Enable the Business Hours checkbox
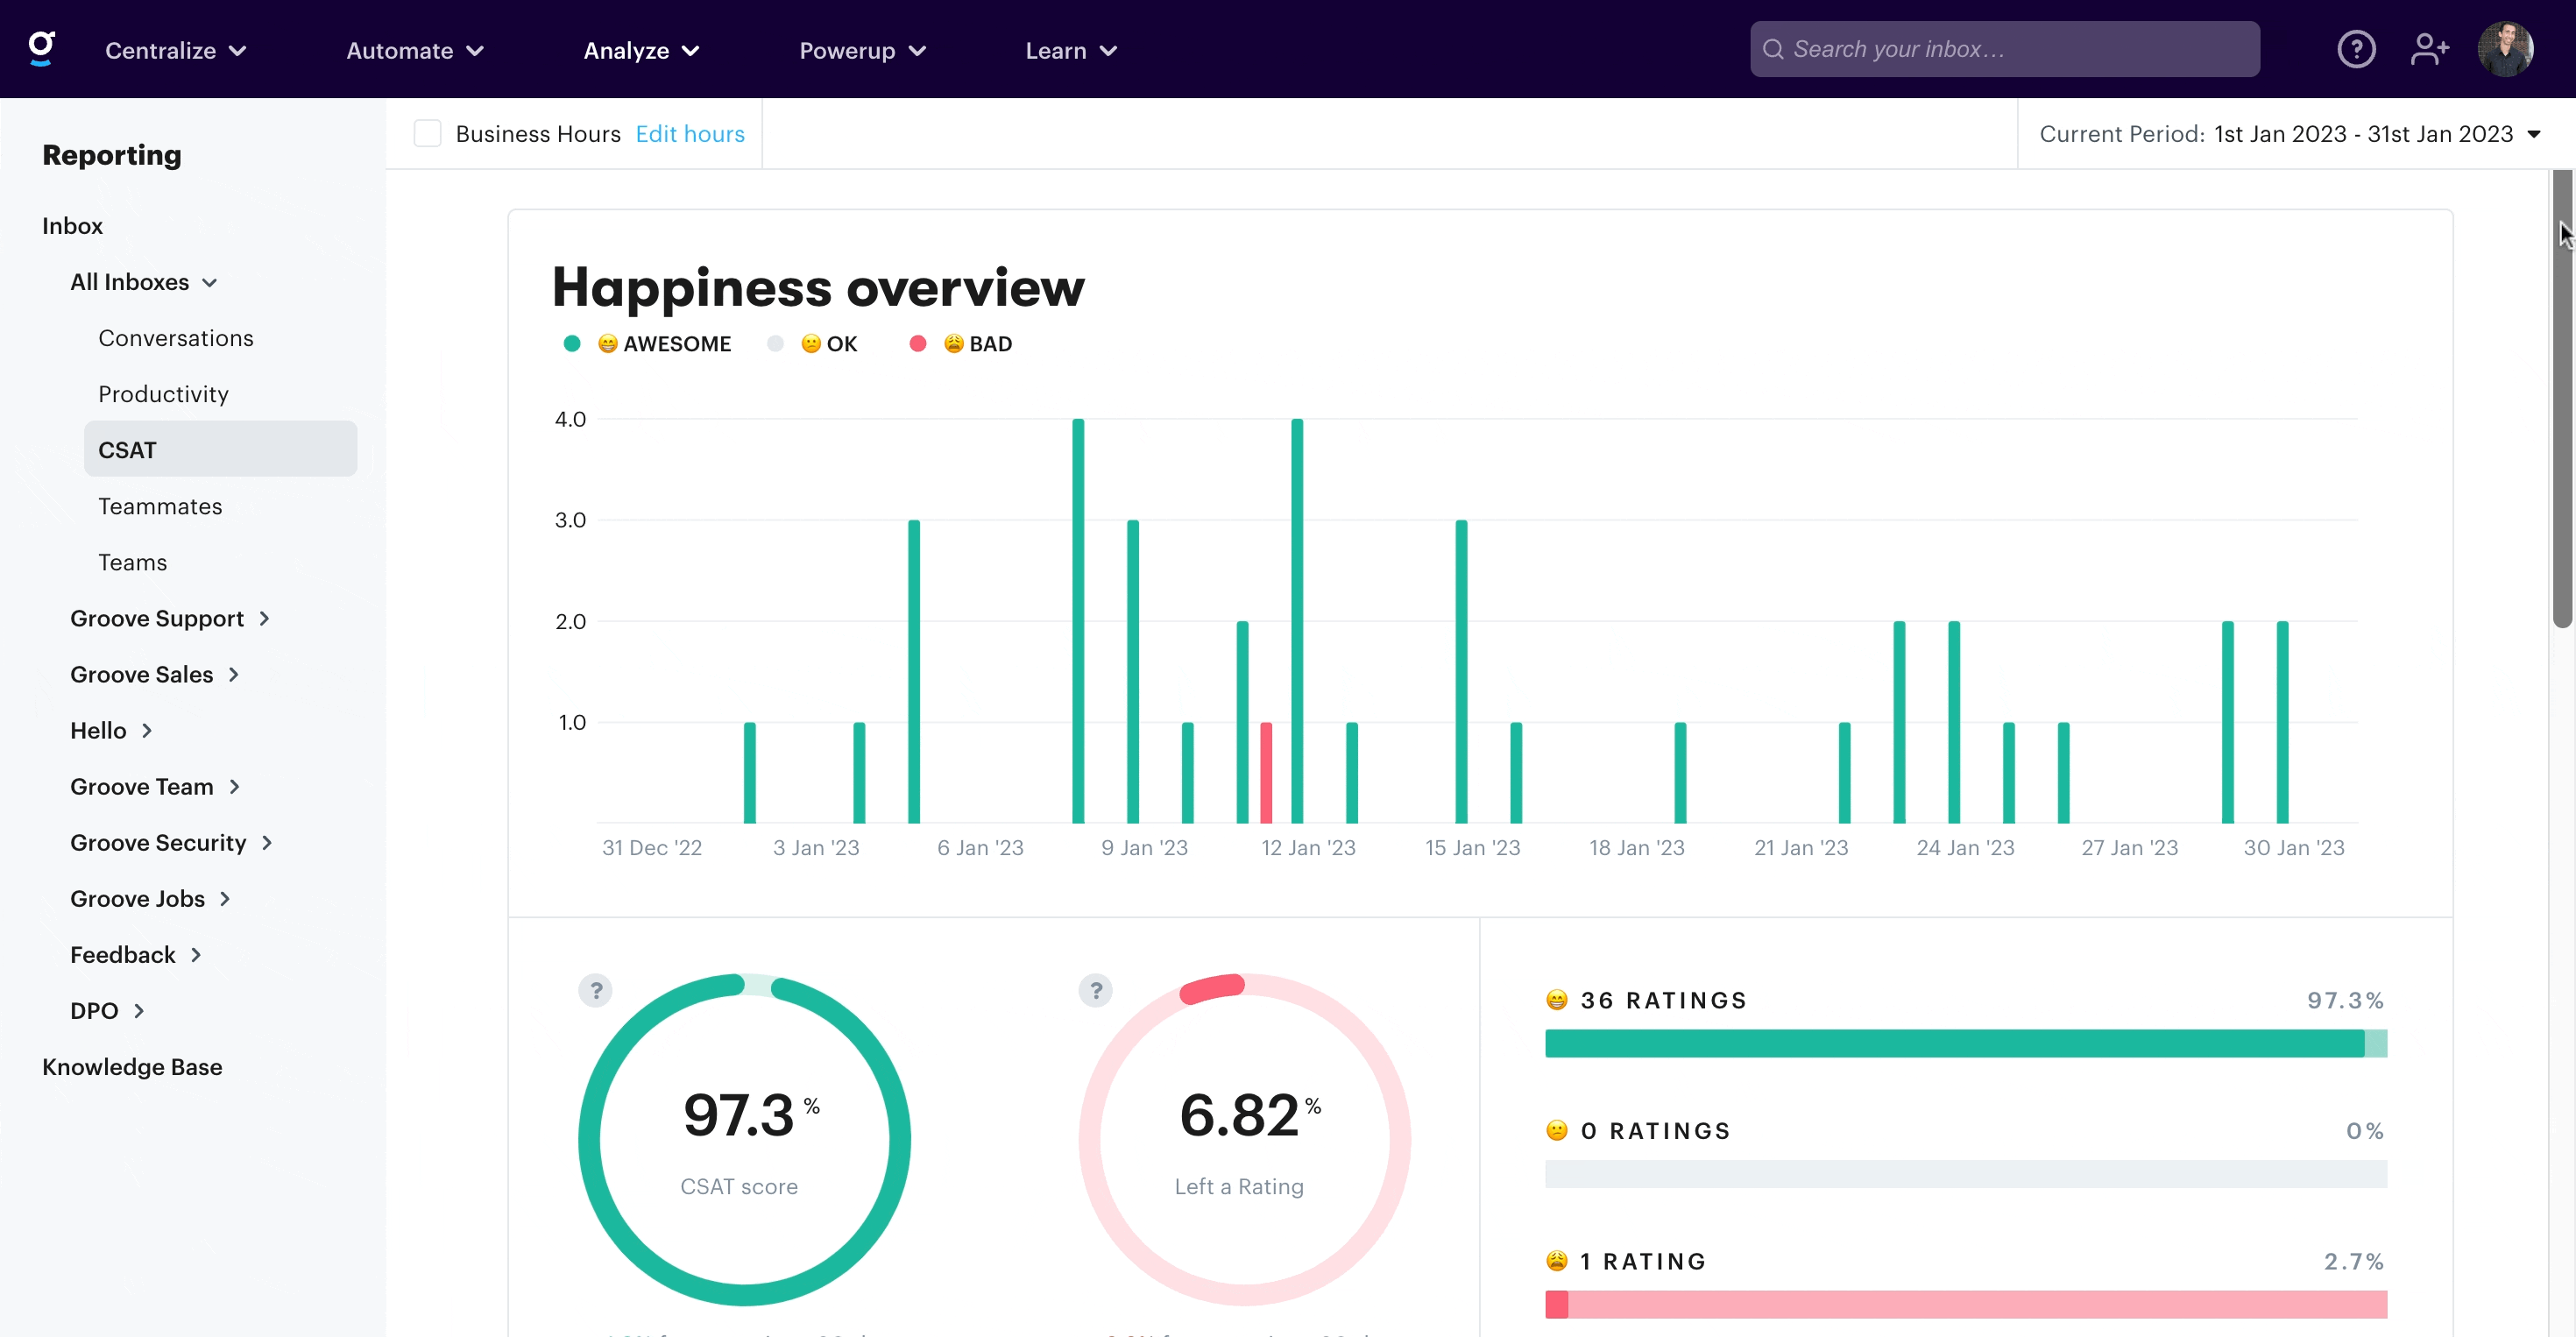2576x1337 pixels. 428,134
